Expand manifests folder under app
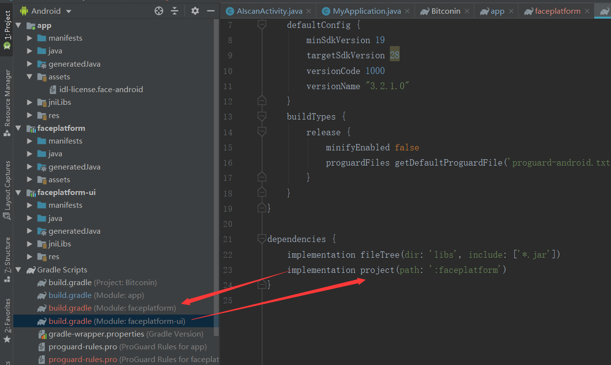611x365 pixels. click(x=30, y=38)
